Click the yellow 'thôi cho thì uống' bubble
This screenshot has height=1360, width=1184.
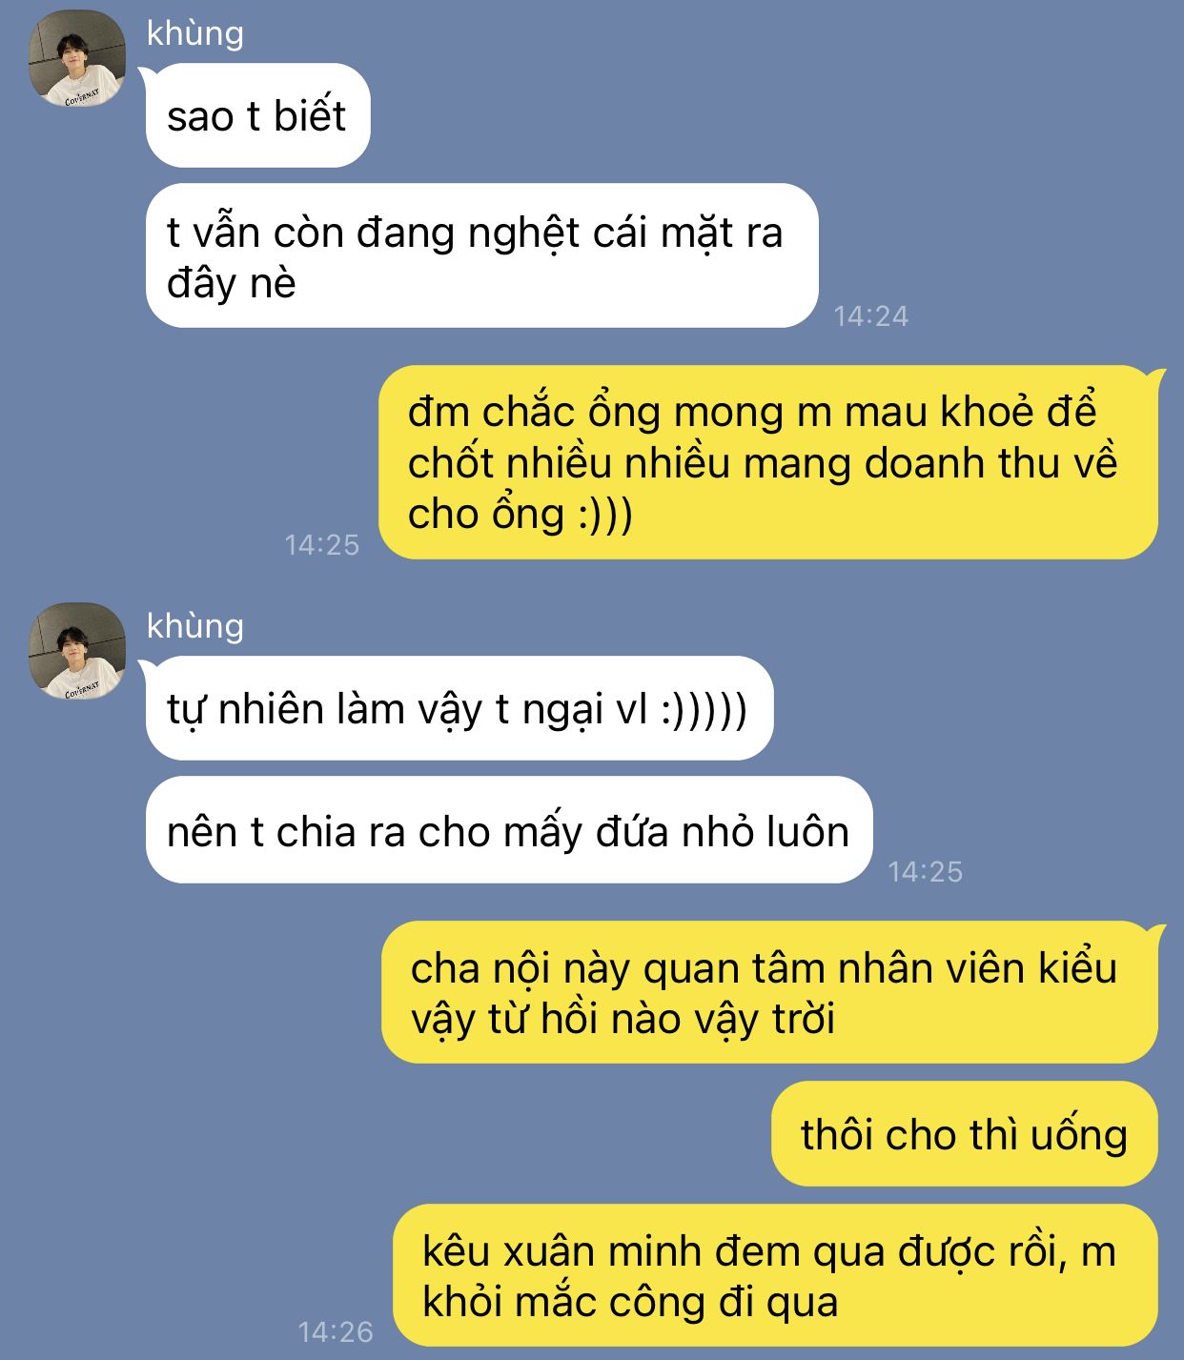tap(964, 1134)
